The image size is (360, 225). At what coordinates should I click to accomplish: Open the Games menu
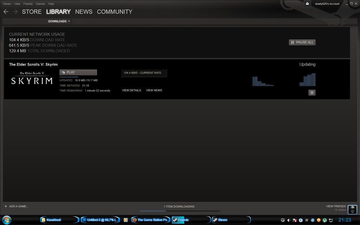point(40,4)
